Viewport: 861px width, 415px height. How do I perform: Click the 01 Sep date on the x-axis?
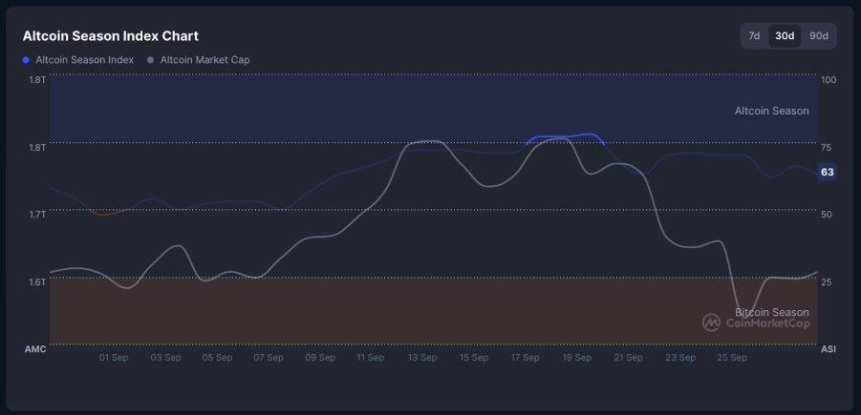click(114, 358)
